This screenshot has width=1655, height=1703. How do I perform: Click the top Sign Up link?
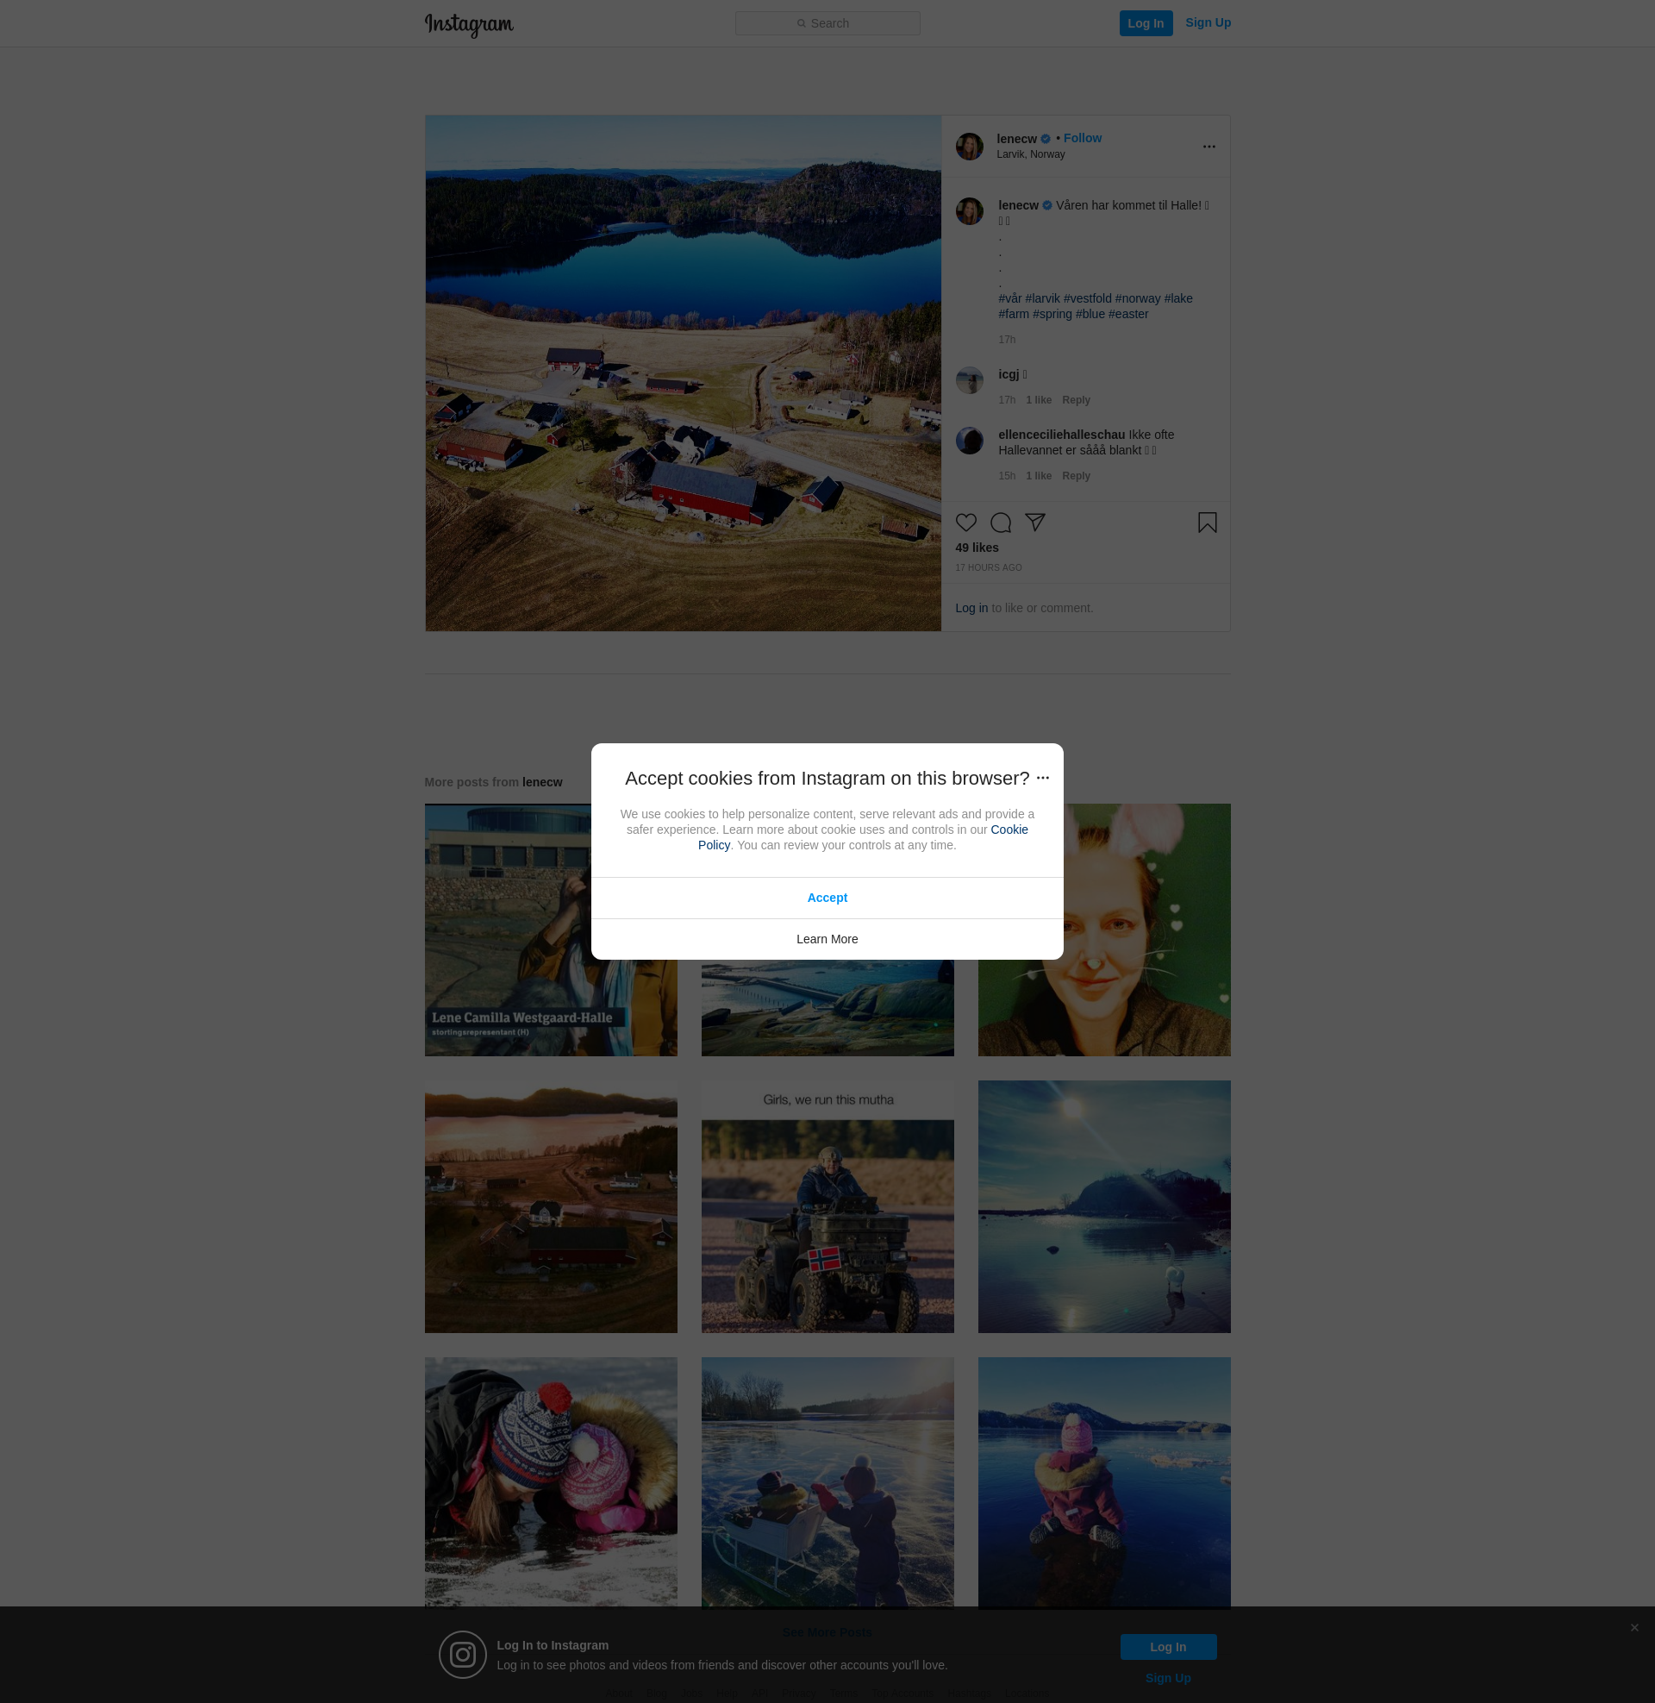1208,22
